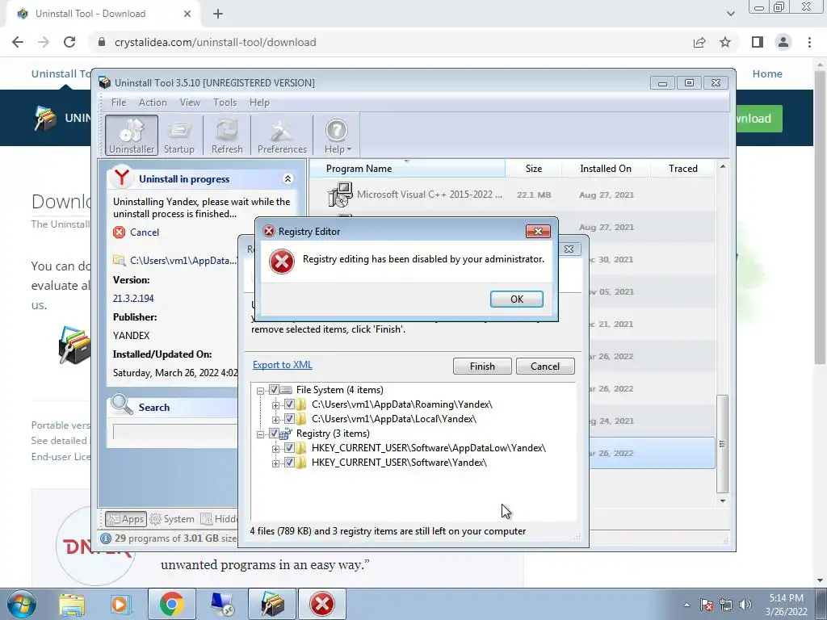Switch to the Hidden tab
Viewport: 827px width, 620px height.
(220, 519)
